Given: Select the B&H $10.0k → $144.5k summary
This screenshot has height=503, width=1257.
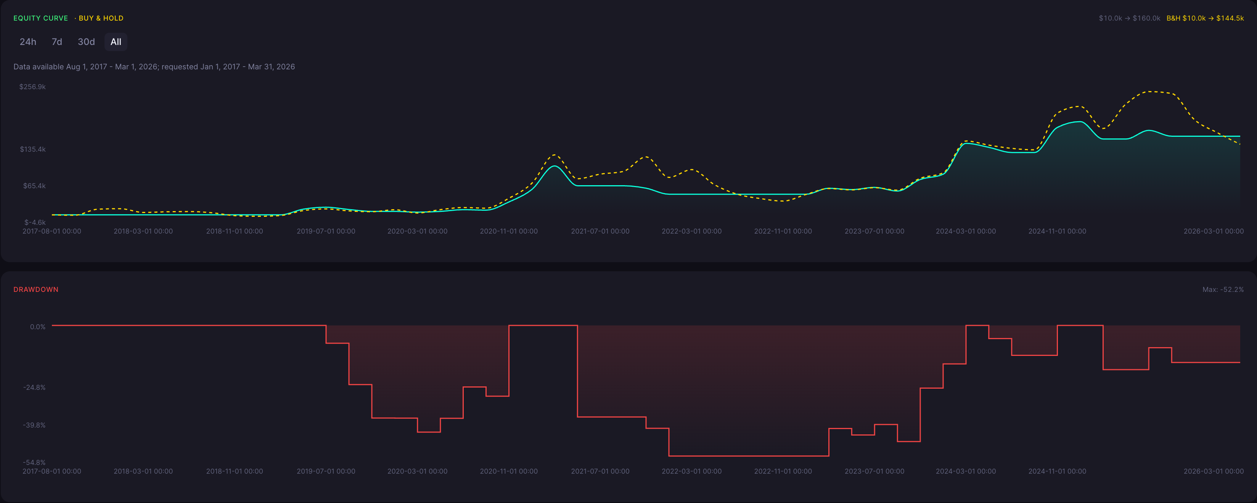Looking at the screenshot, I should click(x=1205, y=18).
